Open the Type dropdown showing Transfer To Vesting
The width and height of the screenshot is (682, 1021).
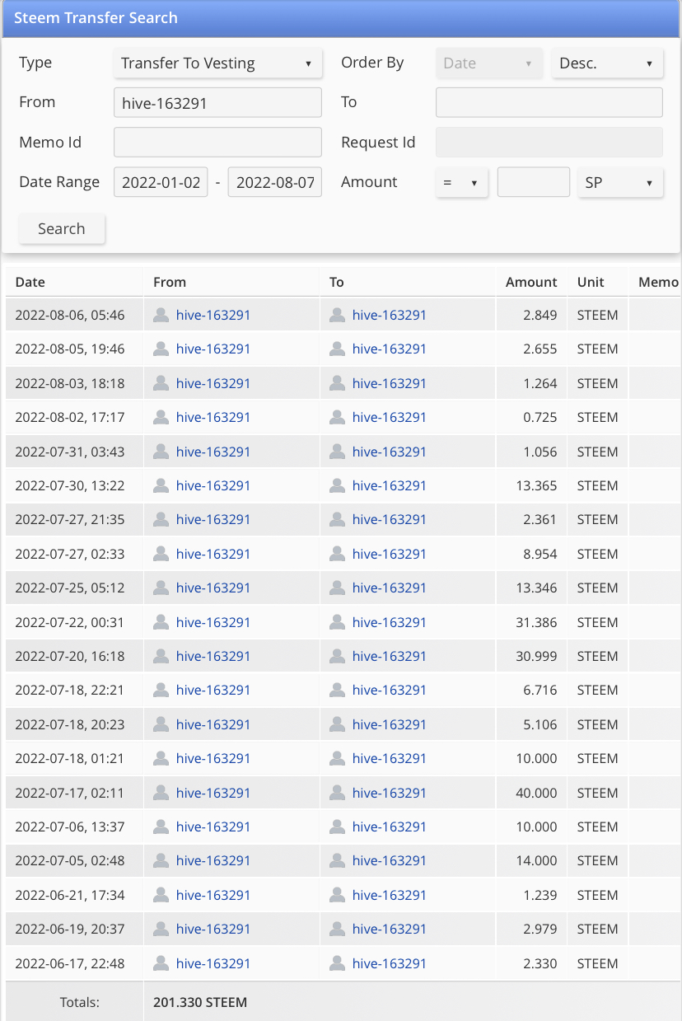click(x=217, y=63)
